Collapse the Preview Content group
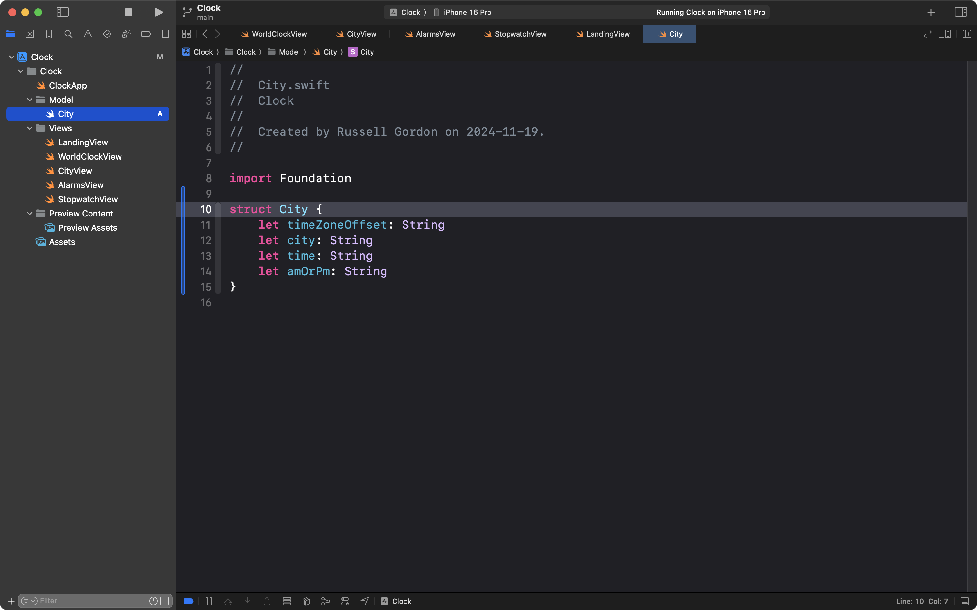This screenshot has height=610, width=977. coord(29,214)
